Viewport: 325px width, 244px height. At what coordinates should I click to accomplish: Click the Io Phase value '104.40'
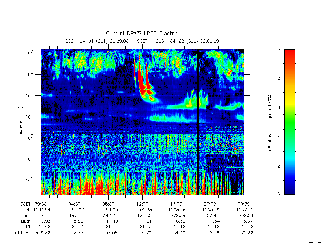click(178, 233)
